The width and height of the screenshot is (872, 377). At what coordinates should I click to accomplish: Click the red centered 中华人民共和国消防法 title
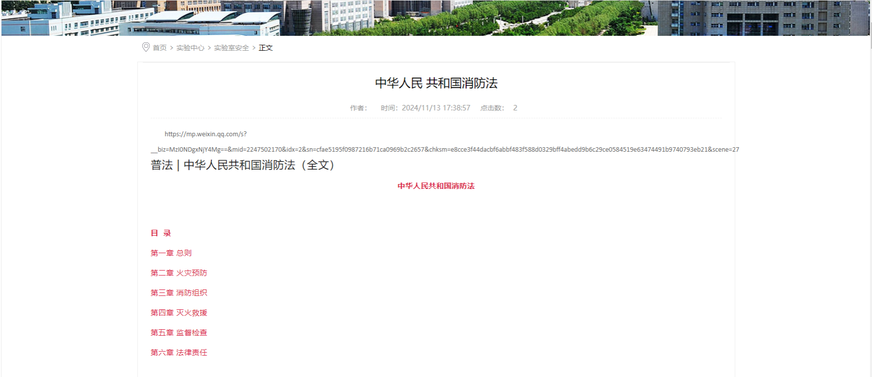tap(436, 186)
